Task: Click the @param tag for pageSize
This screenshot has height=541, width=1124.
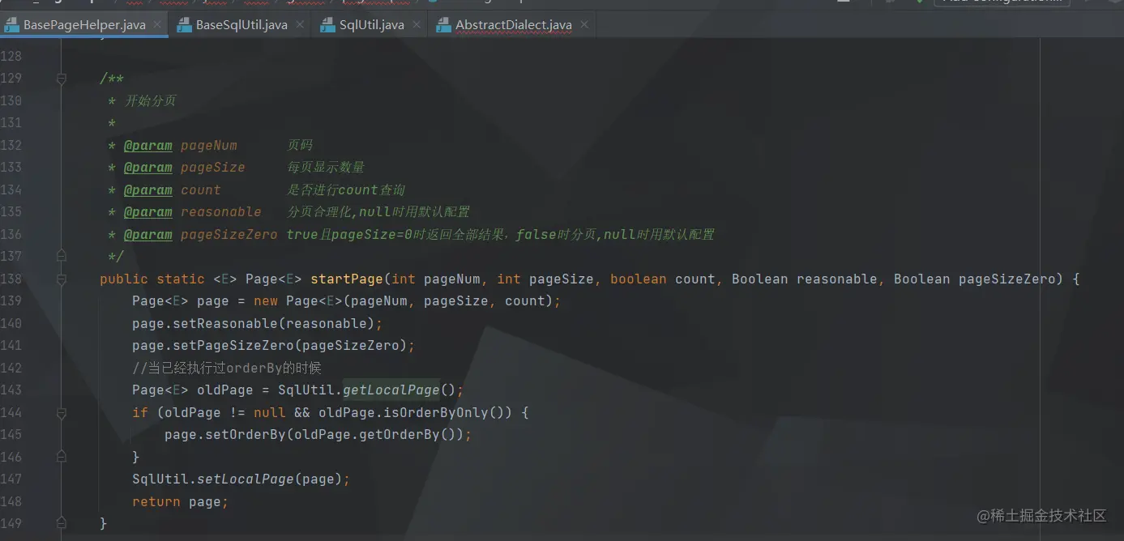Action: click(x=148, y=168)
